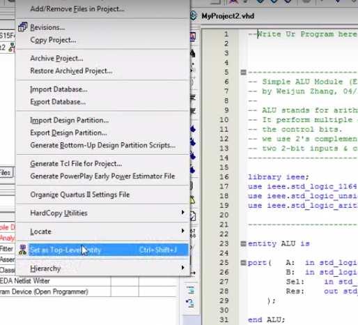Click the topmost editor side-toolbar icon

point(193,37)
